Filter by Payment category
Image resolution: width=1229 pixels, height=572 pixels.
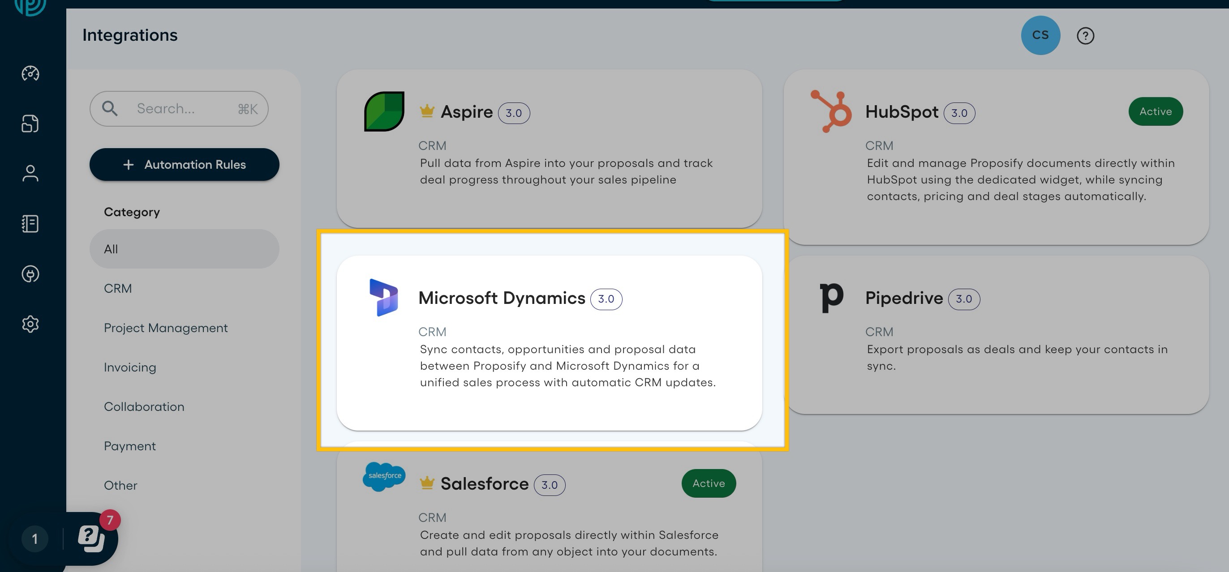pyautogui.click(x=130, y=446)
